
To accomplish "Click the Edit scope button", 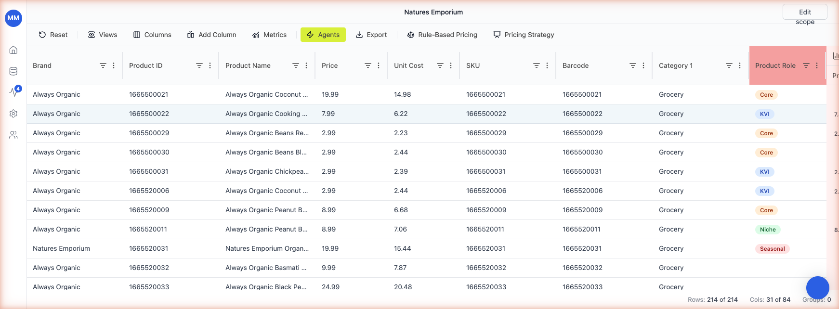I will click(x=805, y=13).
